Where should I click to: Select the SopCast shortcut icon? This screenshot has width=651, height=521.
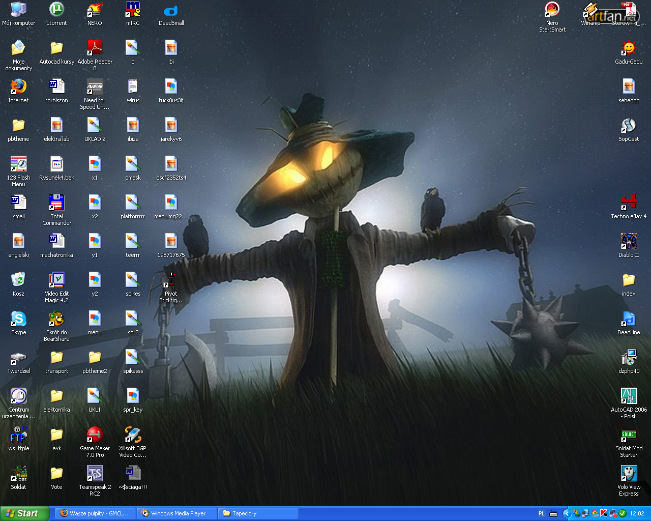click(629, 126)
